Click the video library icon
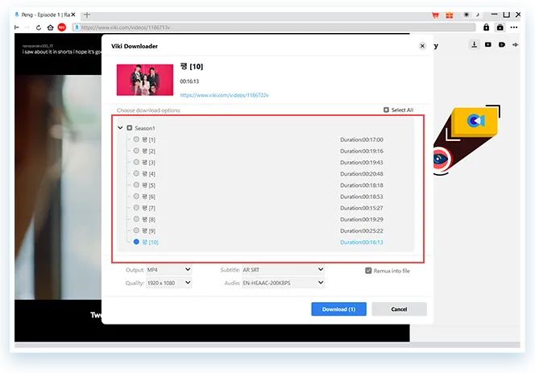The height and width of the screenshot is (373, 535). (x=488, y=44)
